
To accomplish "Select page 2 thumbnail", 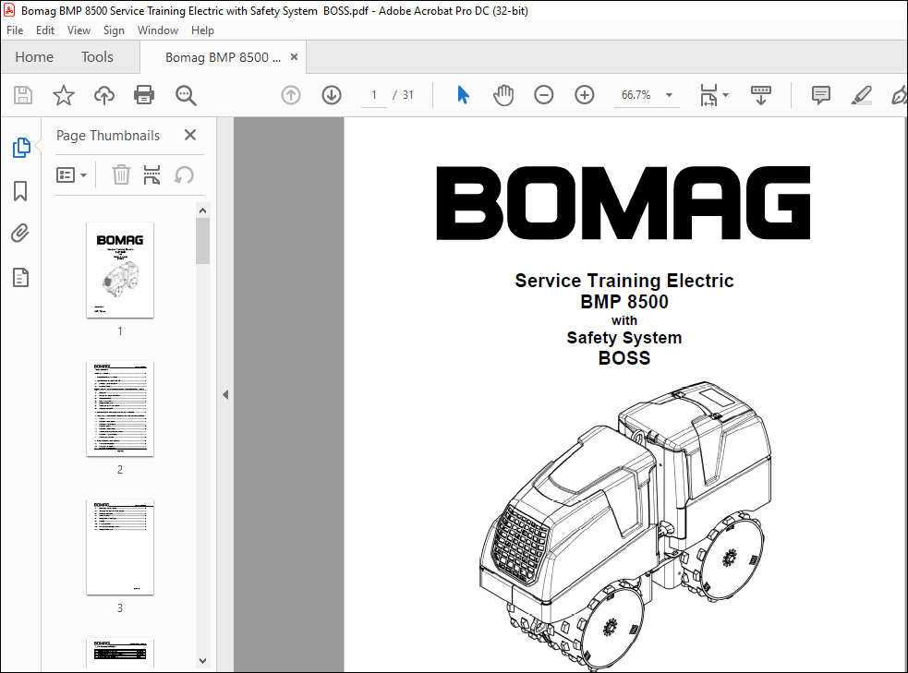I will pyautogui.click(x=120, y=409).
